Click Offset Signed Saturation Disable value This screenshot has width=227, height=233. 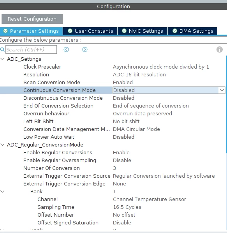point(122,222)
